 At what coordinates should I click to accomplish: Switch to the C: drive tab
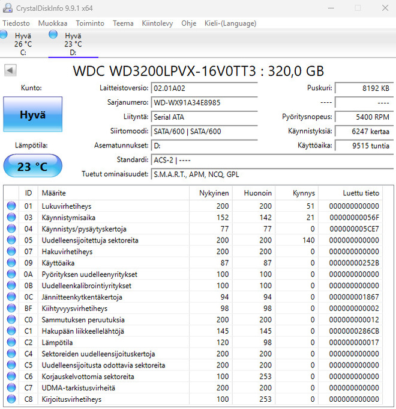coord(23,43)
